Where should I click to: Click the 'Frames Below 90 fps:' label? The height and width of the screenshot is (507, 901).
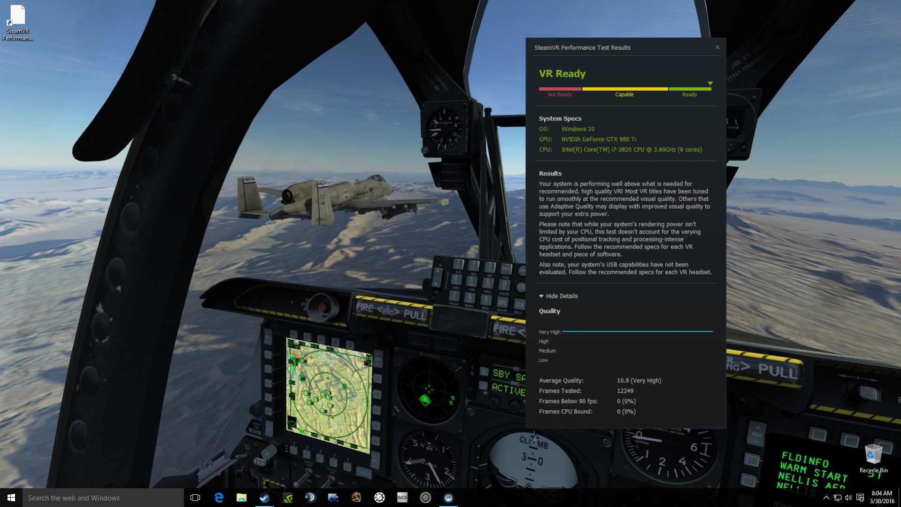point(568,401)
